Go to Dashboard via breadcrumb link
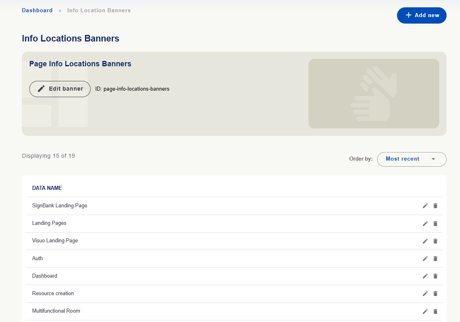Image resolution: width=460 pixels, height=322 pixels. click(37, 10)
